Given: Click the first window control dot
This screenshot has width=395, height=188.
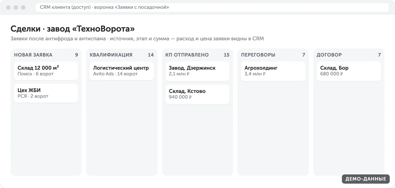Looking at the screenshot, I should point(8,7).
